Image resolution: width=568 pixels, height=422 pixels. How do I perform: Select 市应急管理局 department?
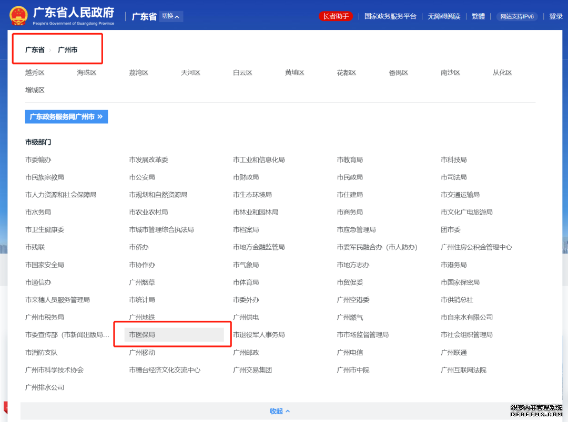tap(357, 229)
